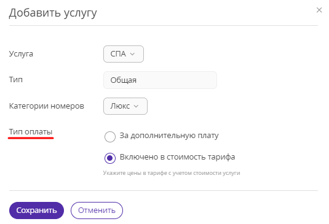Viewport: 329px width, 224px height.
Task: Close the Добавить услугу dialog
Action: [319, 10]
